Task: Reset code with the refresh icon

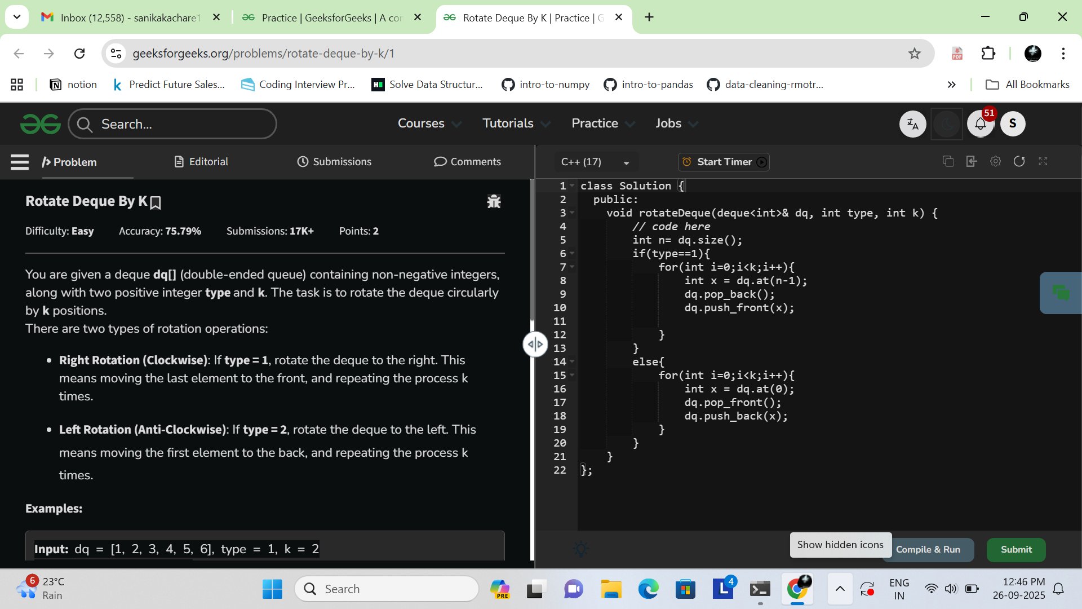Action: [x=1019, y=162]
